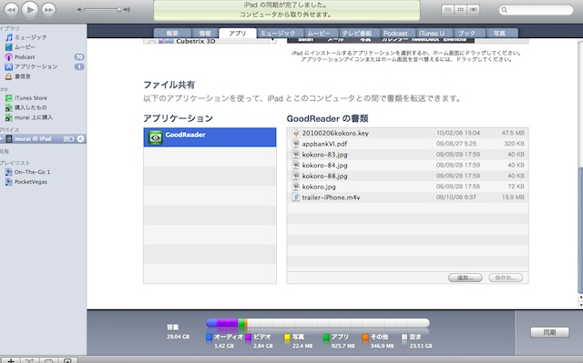This screenshot has width=583, height=363.
Task: Open the 概要 tab
Action: 172,33
